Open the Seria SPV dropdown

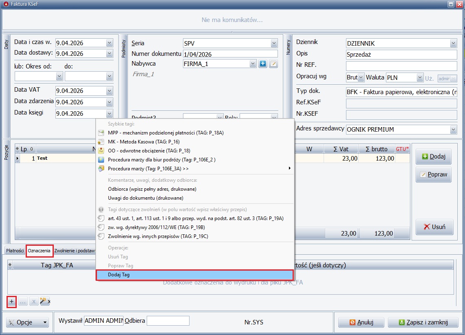coord(274,43)
